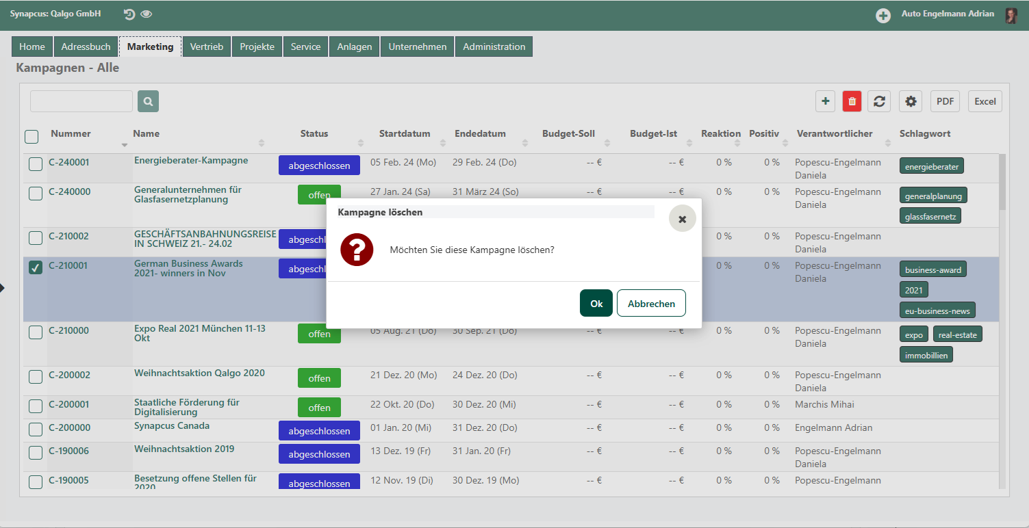The width and height of the screenshot is (1029, 528).
Task: Sort by the Nummer column arrow
Action: coord(125,145)
